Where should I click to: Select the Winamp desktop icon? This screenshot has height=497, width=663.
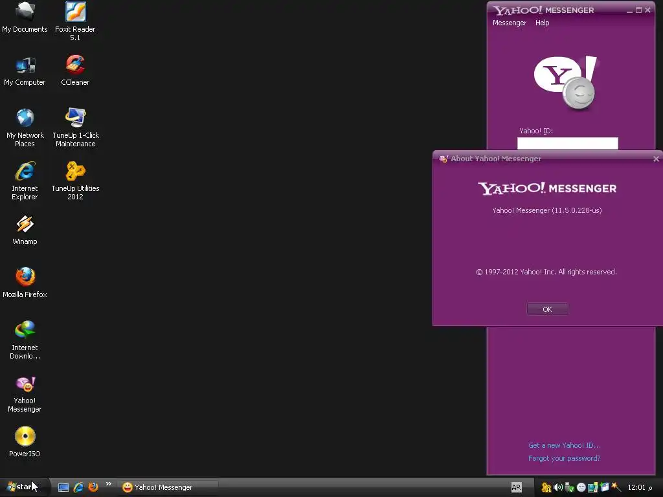click(25, 230)
